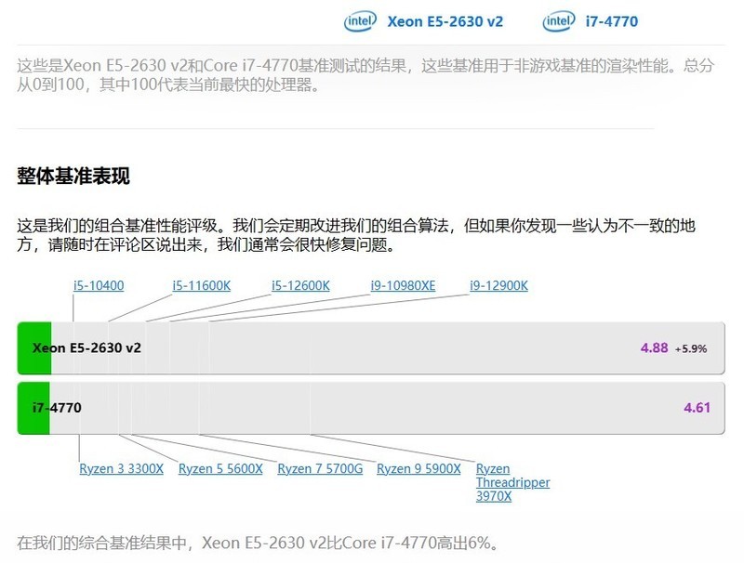This screenshot has width=744, height=563.
Task: Click the Xeon E5-2630 v2 bar label
Action: point(86,347)
